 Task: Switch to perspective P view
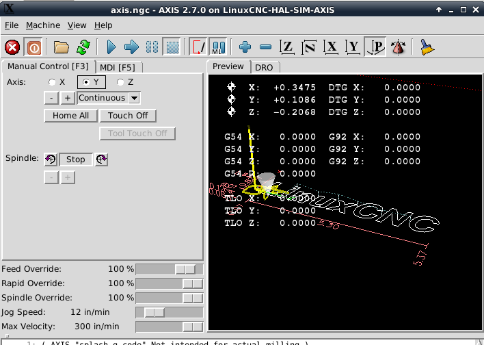tap(375, 47)
